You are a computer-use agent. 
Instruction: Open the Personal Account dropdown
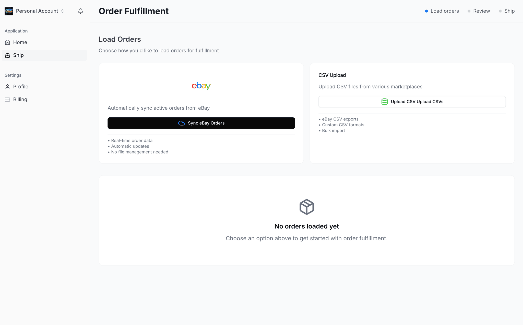coord(37,11)
